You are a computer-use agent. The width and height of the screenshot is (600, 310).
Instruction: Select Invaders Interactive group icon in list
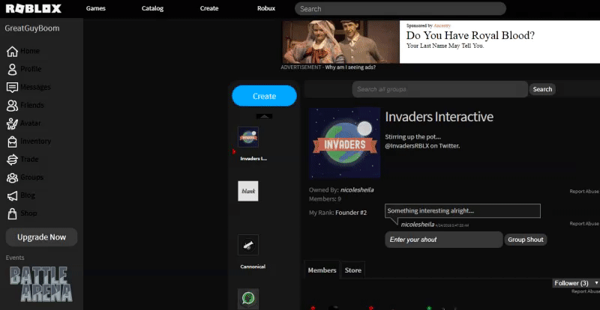pyautogui.click(x=248, y=137)
